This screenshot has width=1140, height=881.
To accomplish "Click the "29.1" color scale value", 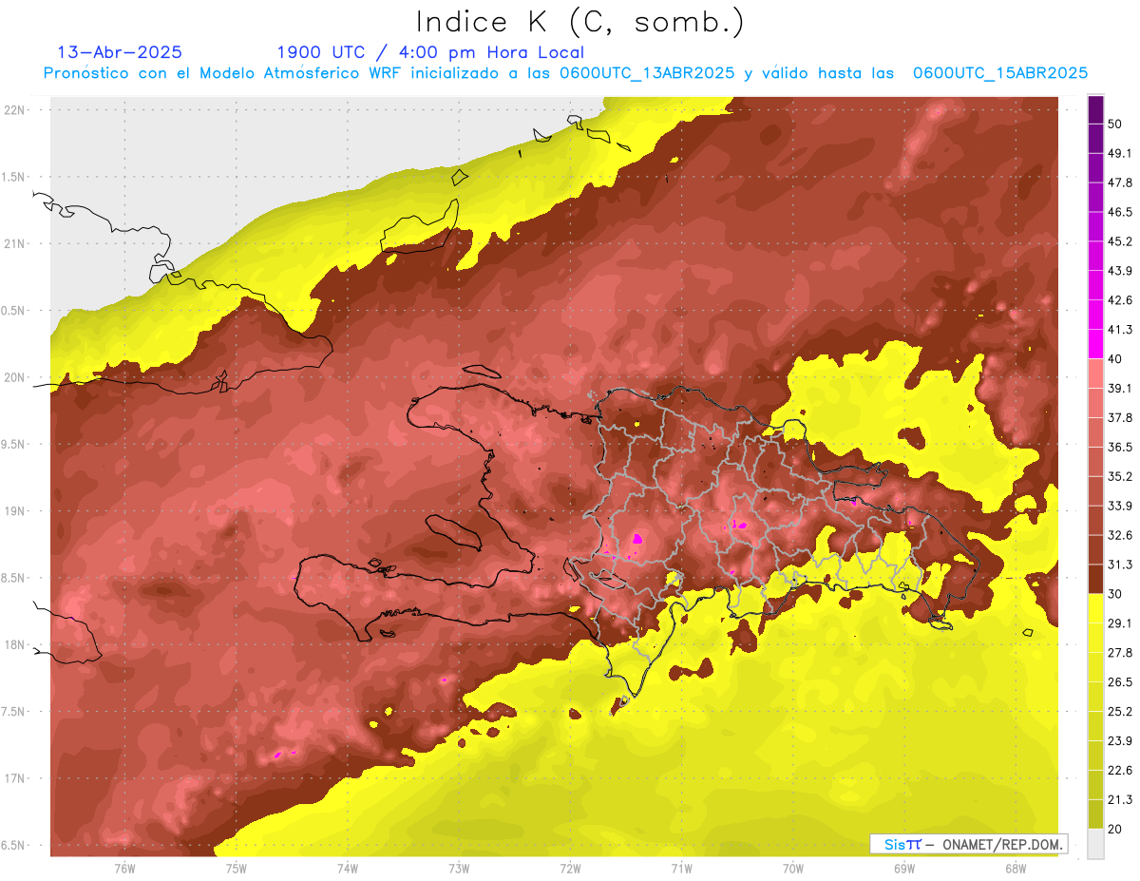I will click(x=1120, y=623).
